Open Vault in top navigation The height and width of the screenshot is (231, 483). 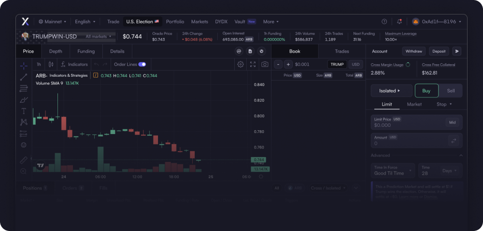pyautogui.click(x=245, y=22)
